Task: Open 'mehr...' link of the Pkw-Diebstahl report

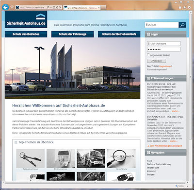Action: (x=174, y=141)
